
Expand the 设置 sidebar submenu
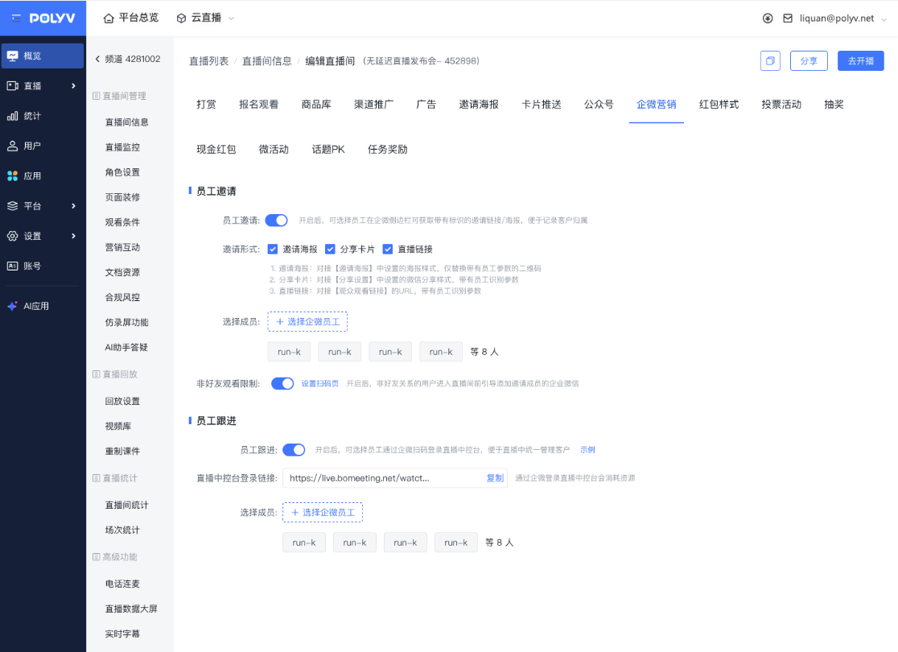(73, 236)
